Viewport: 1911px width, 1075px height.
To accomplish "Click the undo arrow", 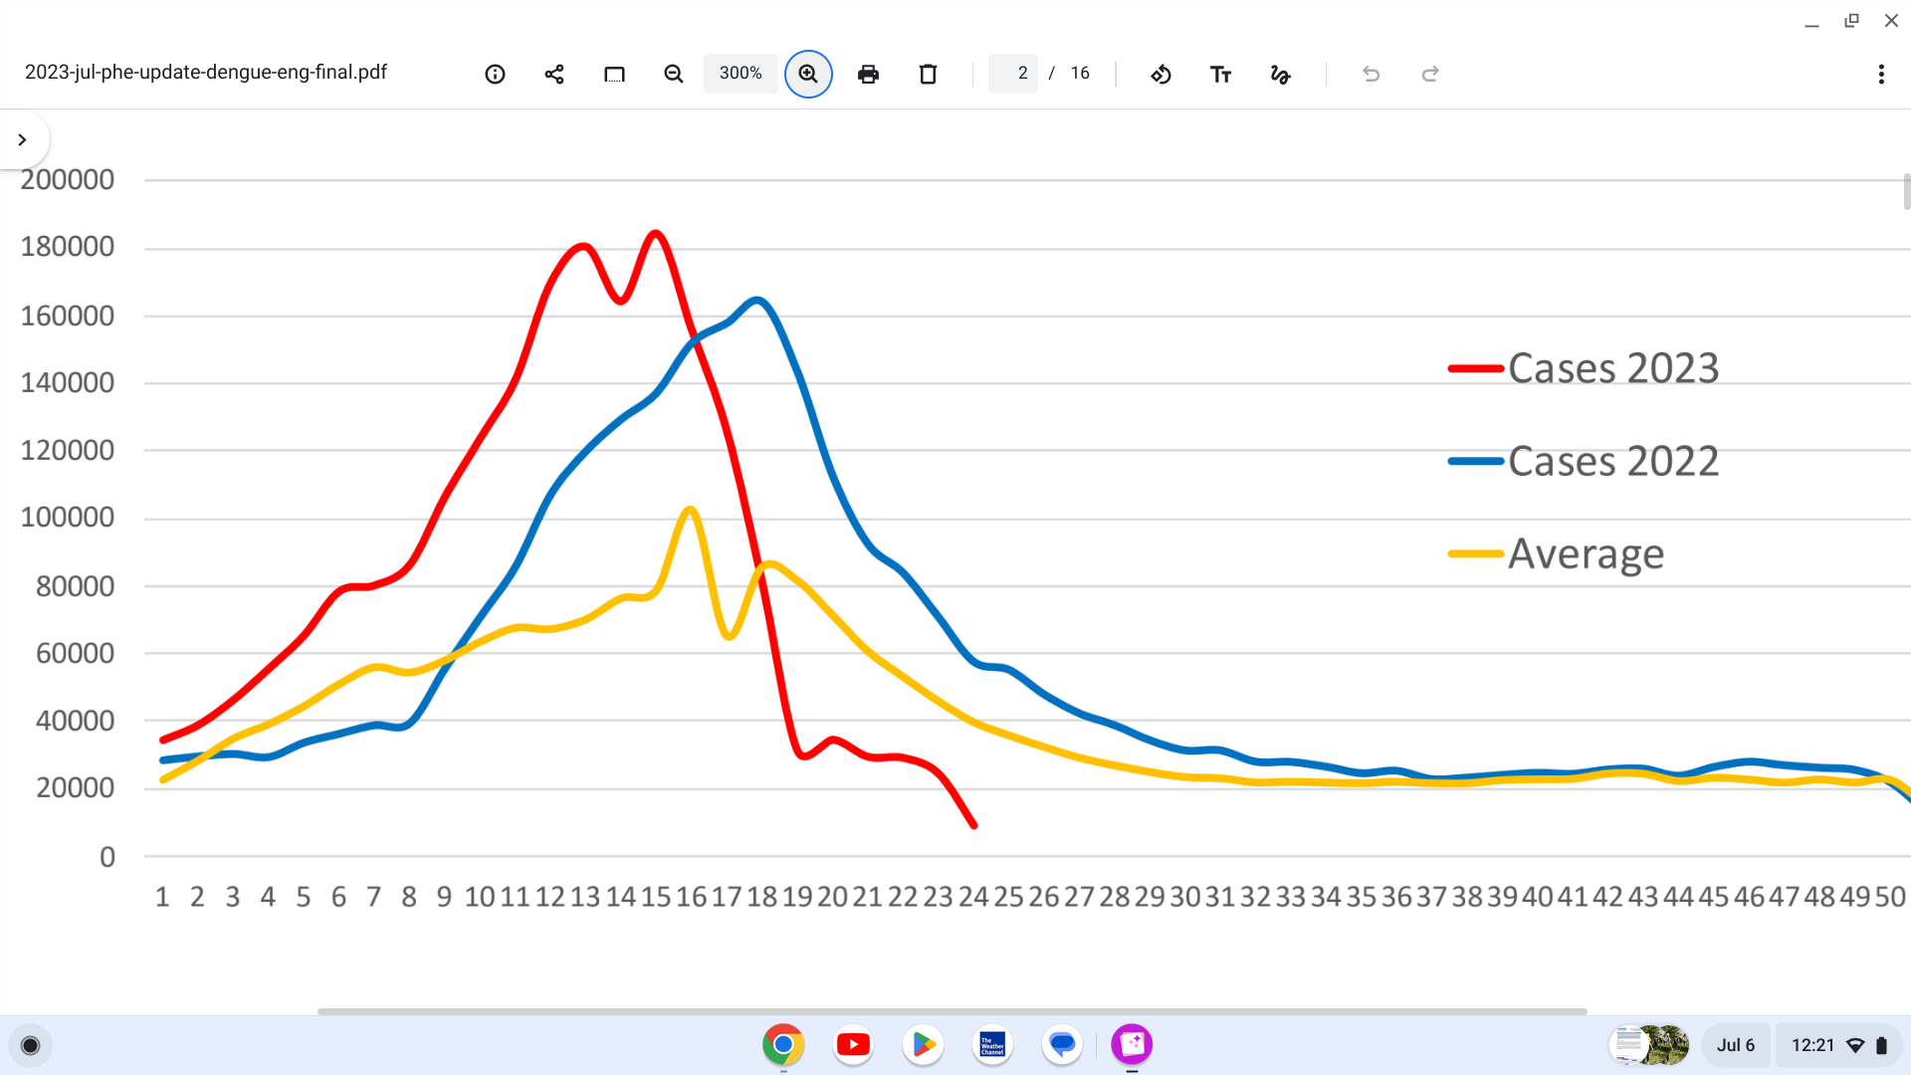I will (1371, 74).
